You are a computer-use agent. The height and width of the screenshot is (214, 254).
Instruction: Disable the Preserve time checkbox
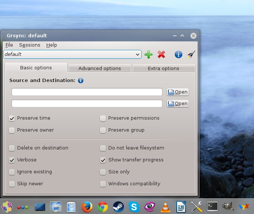pos(12,119)
